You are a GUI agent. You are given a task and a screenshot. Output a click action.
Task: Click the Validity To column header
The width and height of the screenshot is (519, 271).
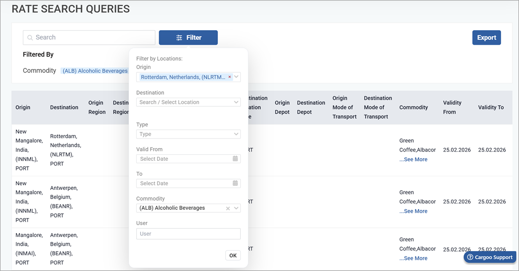coord(490,107)
